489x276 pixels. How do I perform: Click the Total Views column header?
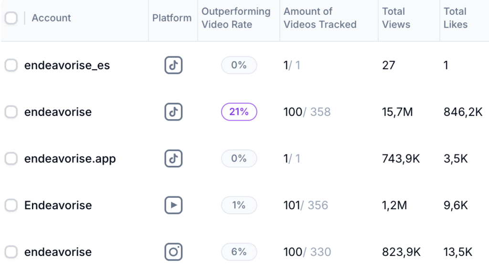click(396, 18)
